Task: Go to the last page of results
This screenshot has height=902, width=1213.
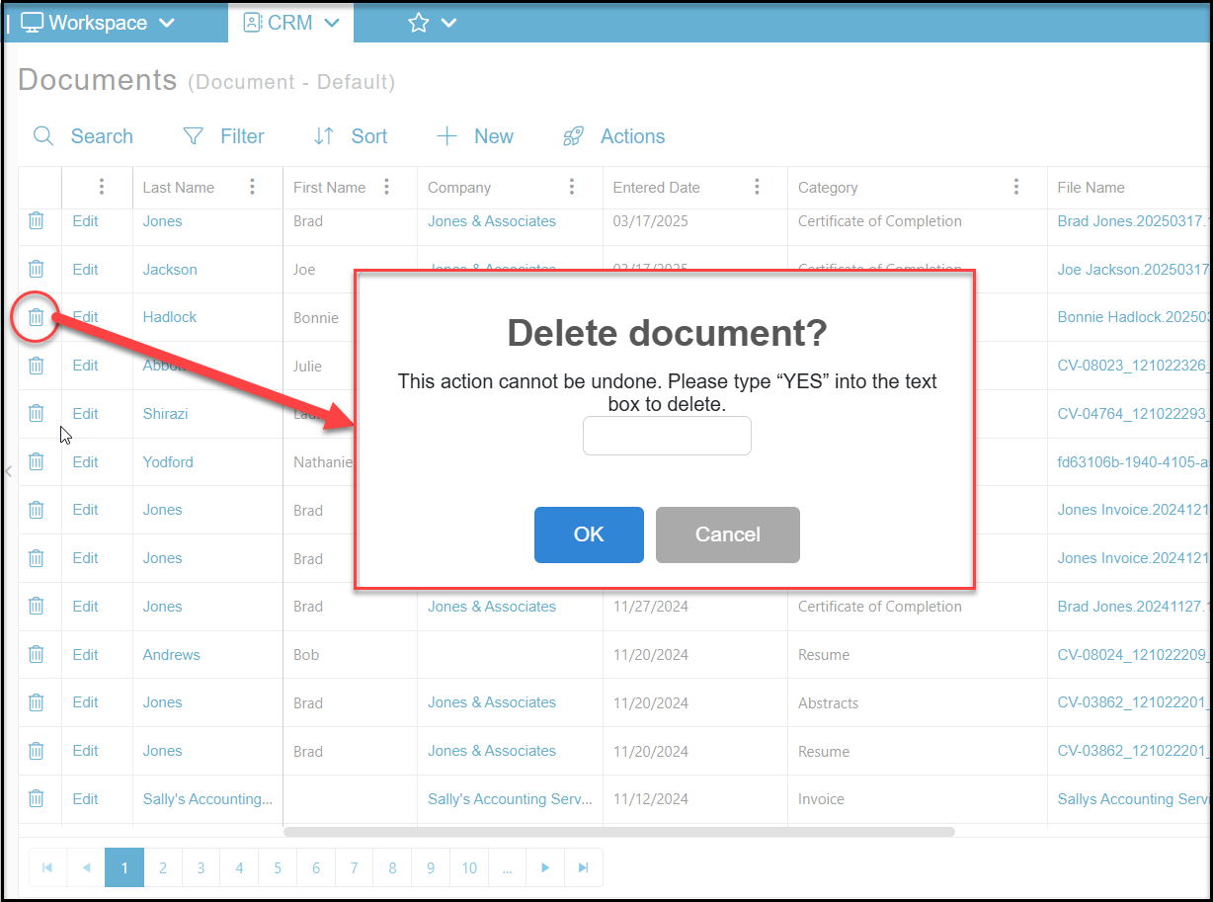Action: click(584, 867)
